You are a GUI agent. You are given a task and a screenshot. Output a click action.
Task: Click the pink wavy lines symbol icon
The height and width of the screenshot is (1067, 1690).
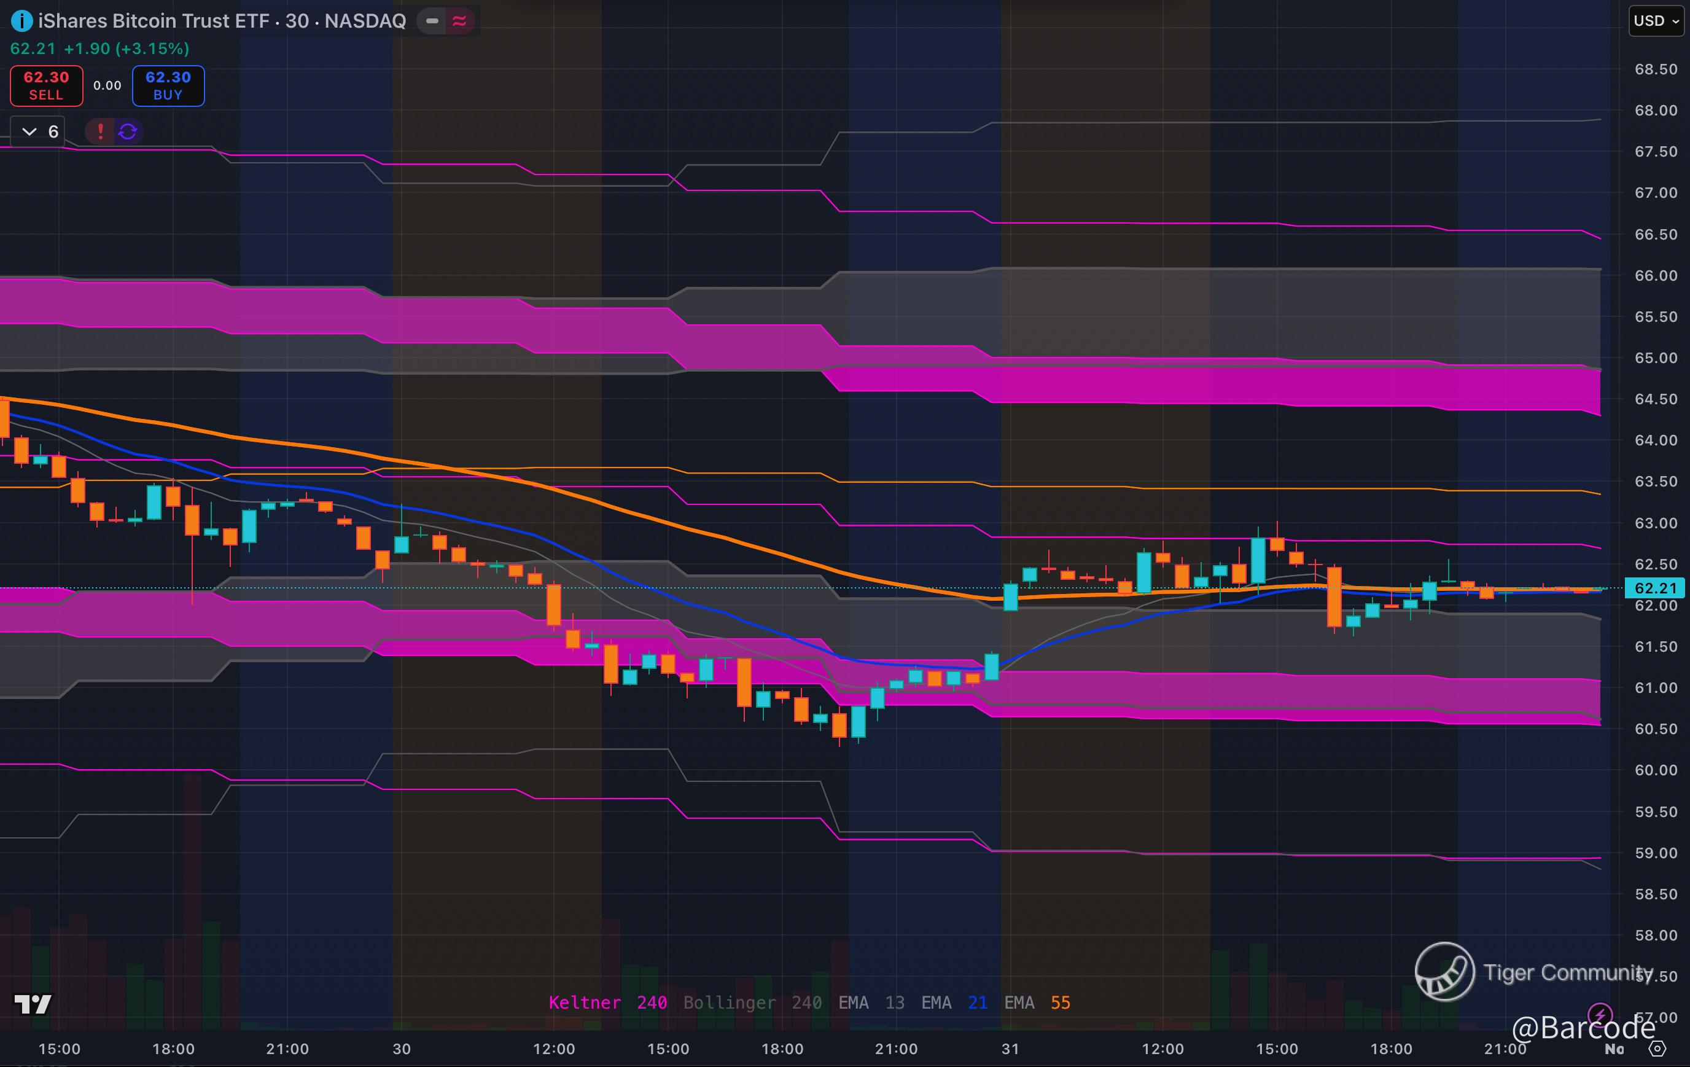(460, 21)
